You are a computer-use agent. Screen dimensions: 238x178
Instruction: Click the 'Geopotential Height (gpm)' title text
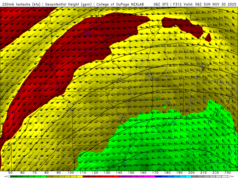coord(68,4)
